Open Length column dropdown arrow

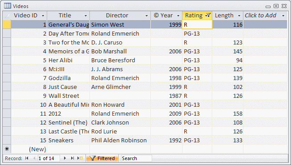[239, 16]
